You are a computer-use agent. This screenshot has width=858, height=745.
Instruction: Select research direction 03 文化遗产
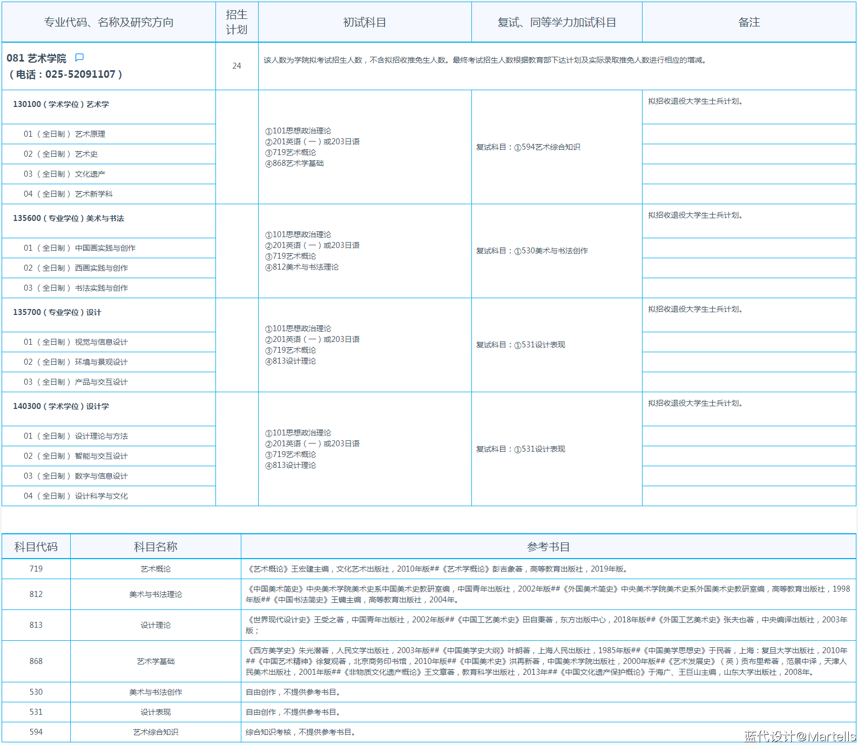click(64, 174)
